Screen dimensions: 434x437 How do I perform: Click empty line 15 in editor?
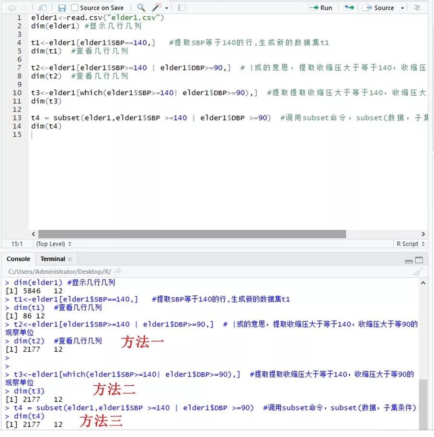228,135
